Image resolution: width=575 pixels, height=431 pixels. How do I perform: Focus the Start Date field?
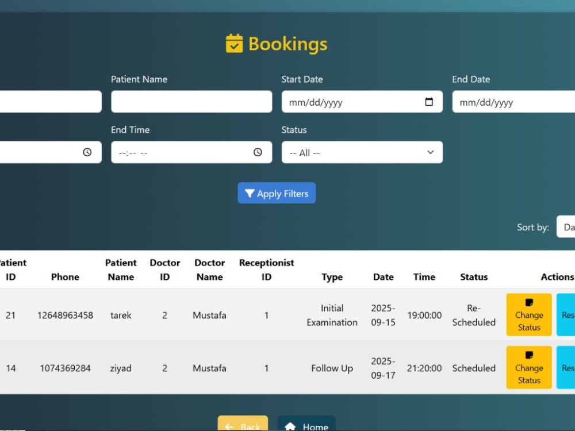[x=362, y=102]
